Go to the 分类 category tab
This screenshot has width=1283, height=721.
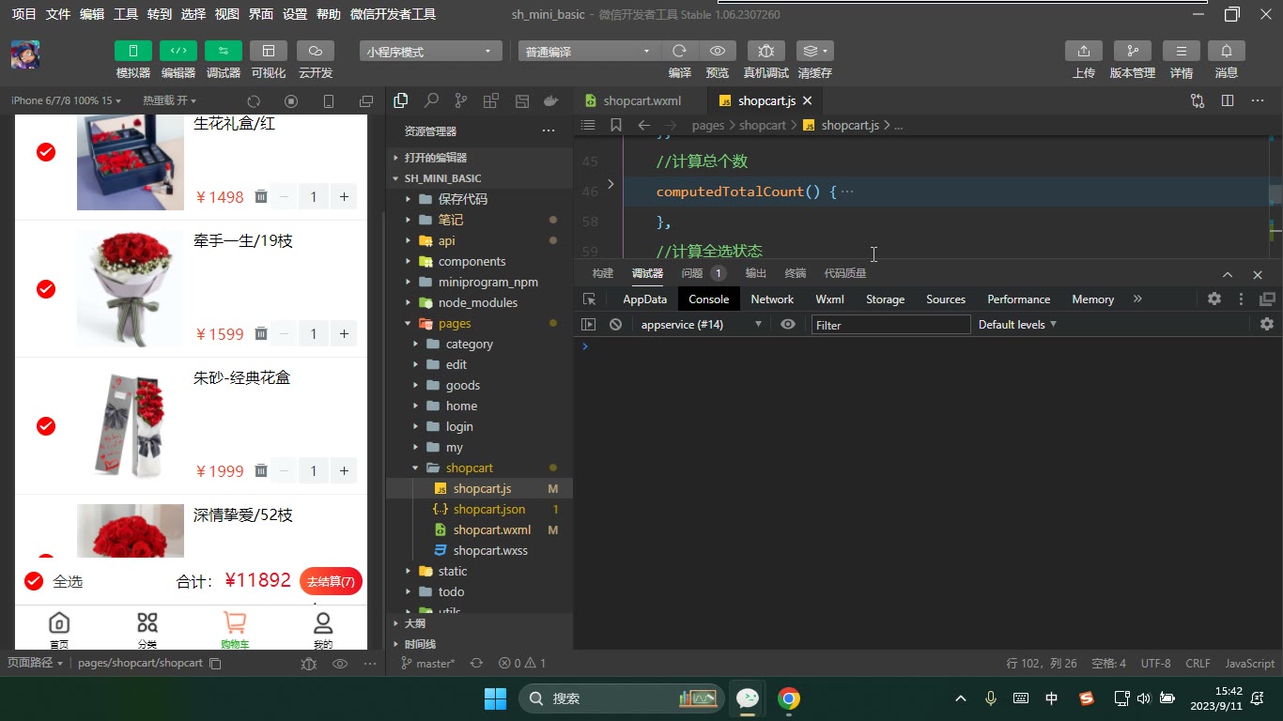(x=147, y=629)
